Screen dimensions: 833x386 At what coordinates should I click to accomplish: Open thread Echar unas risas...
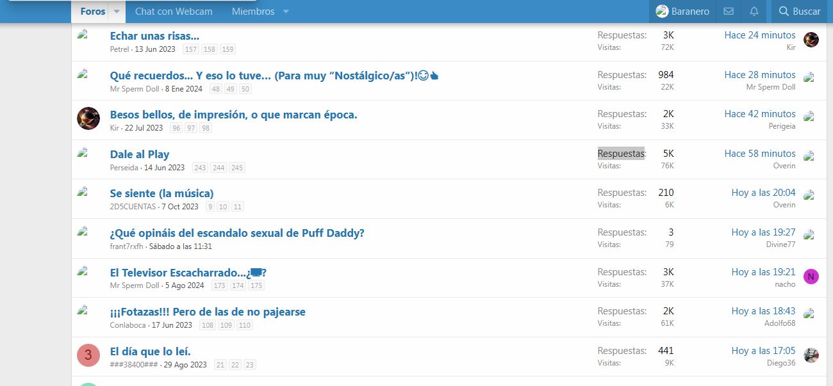tap(154, 36)
